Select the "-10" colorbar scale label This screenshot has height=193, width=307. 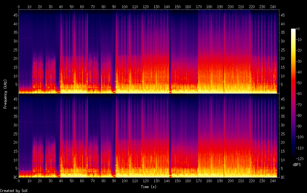(x=299, y=40)
